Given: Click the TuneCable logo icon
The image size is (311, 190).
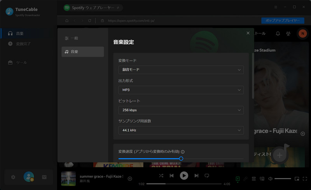Looking at the screenshot, I should (9, 12).
